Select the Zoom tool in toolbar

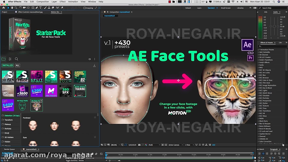pos(16,8)
